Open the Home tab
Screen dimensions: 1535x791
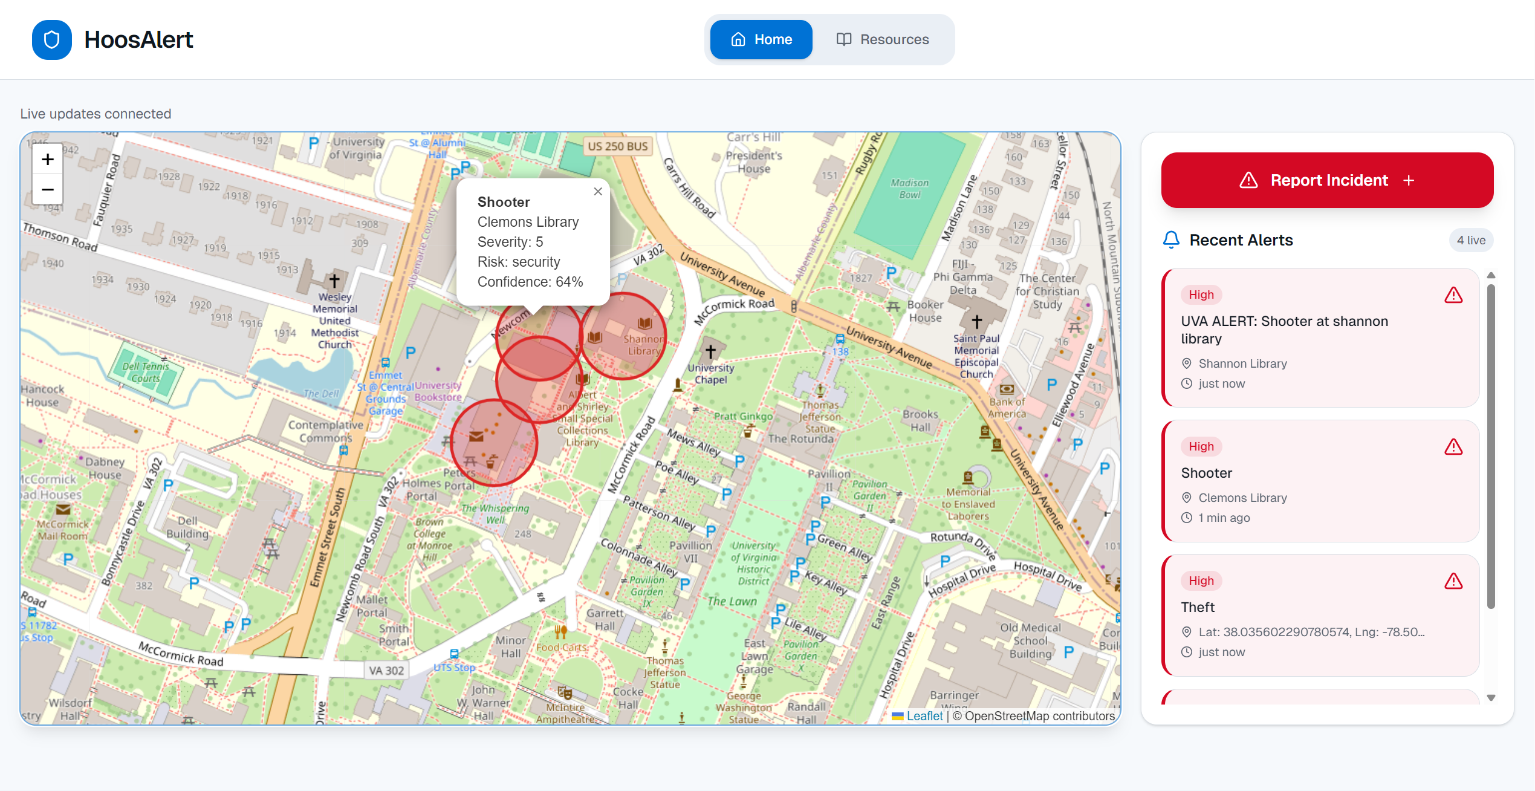pos(761,40)
